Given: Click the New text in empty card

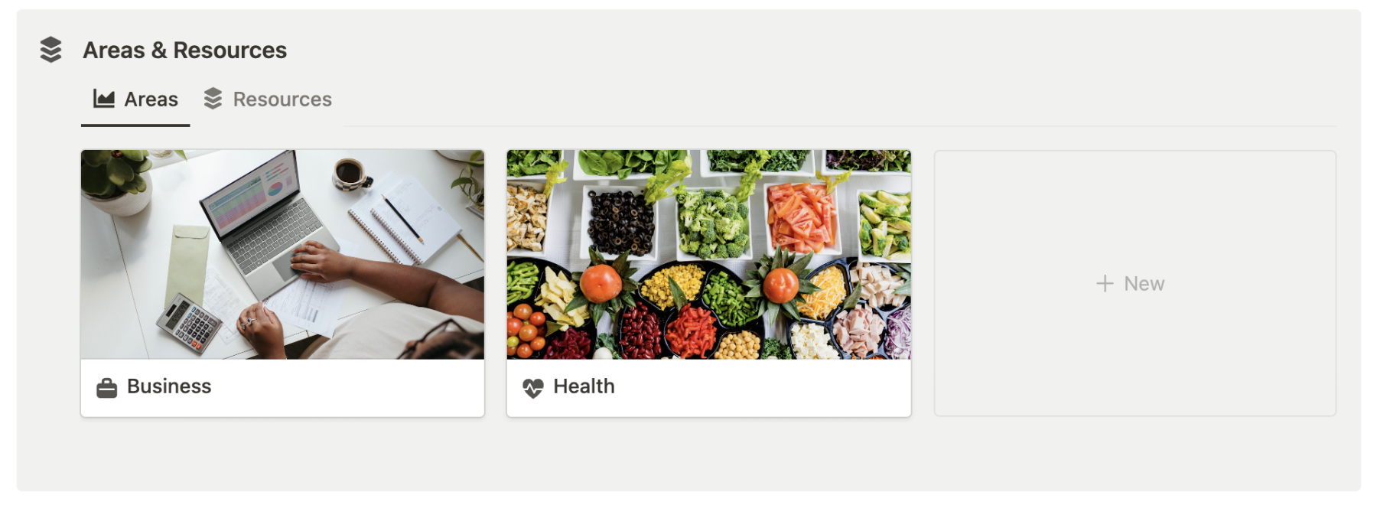Looking at the screenshot, I should 1144,284.
